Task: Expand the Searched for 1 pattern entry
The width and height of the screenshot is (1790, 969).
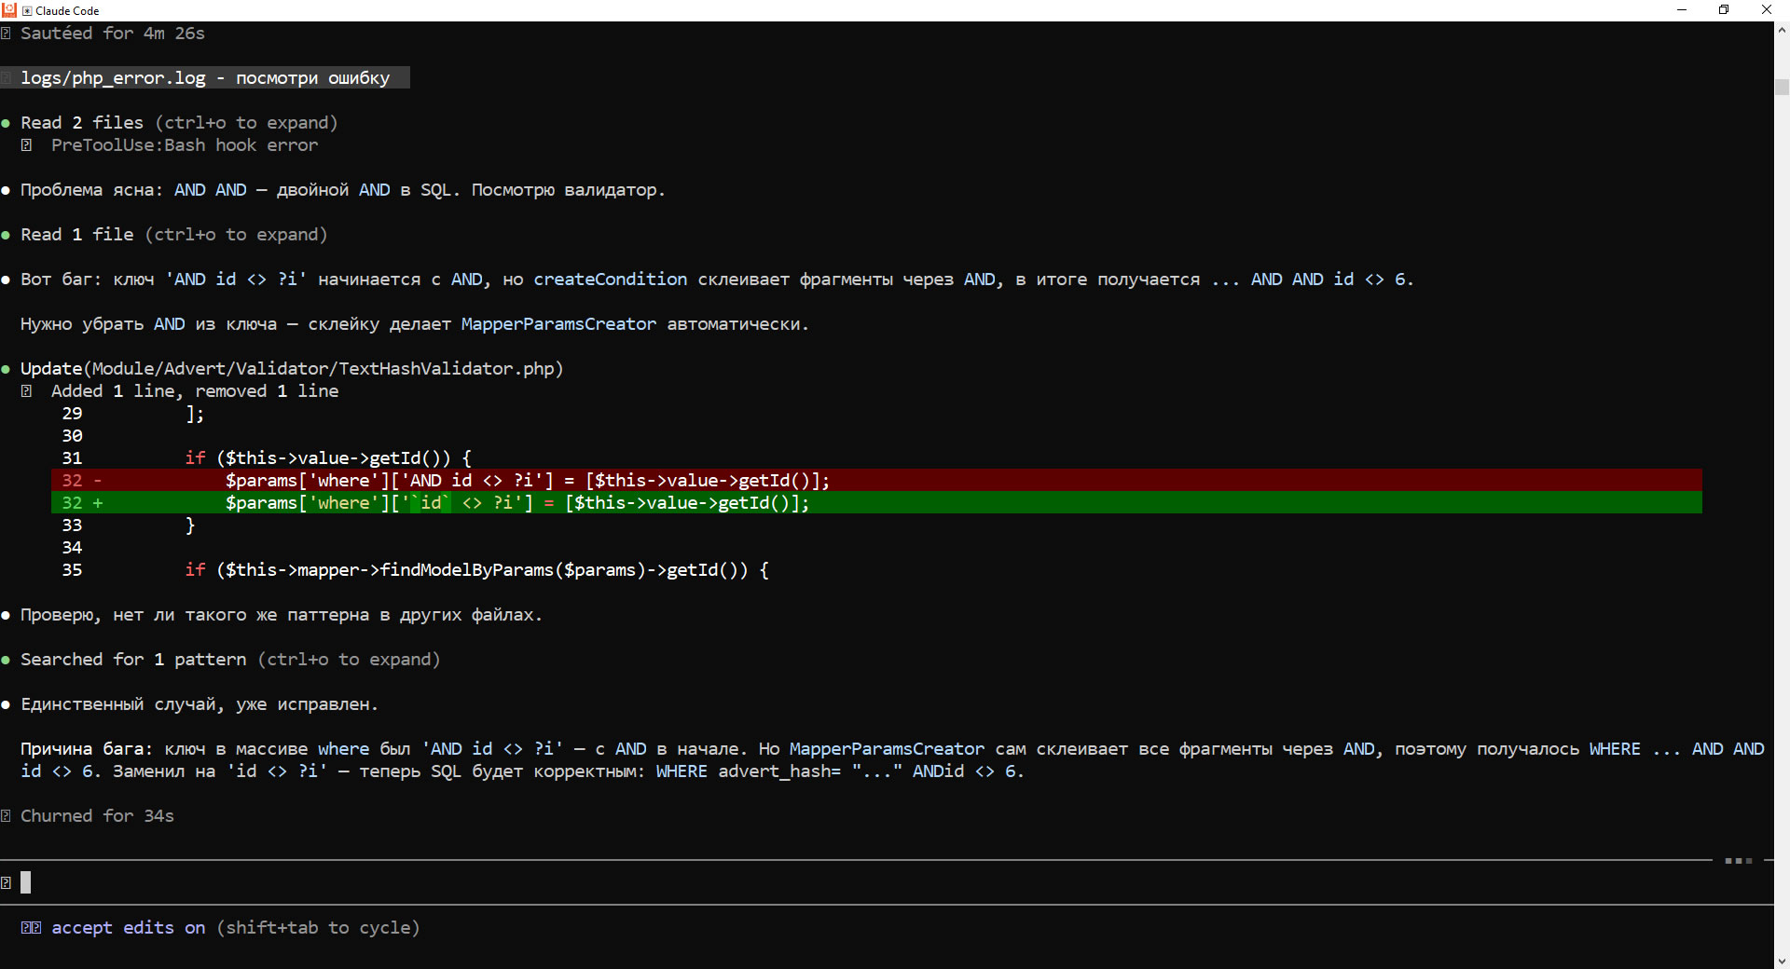Action: coord(228,660)
